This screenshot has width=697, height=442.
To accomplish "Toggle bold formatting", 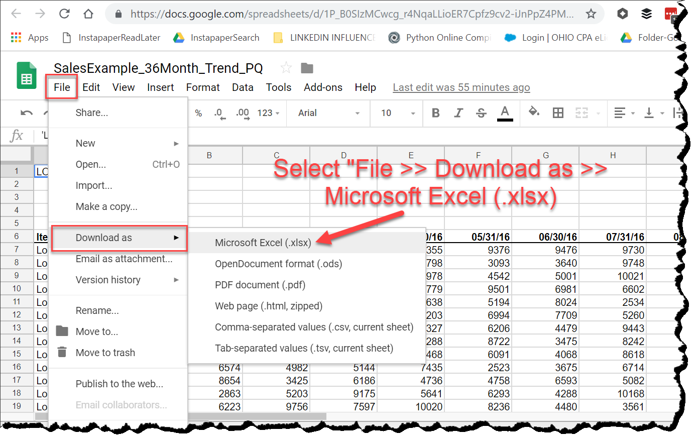I will 435,113.
